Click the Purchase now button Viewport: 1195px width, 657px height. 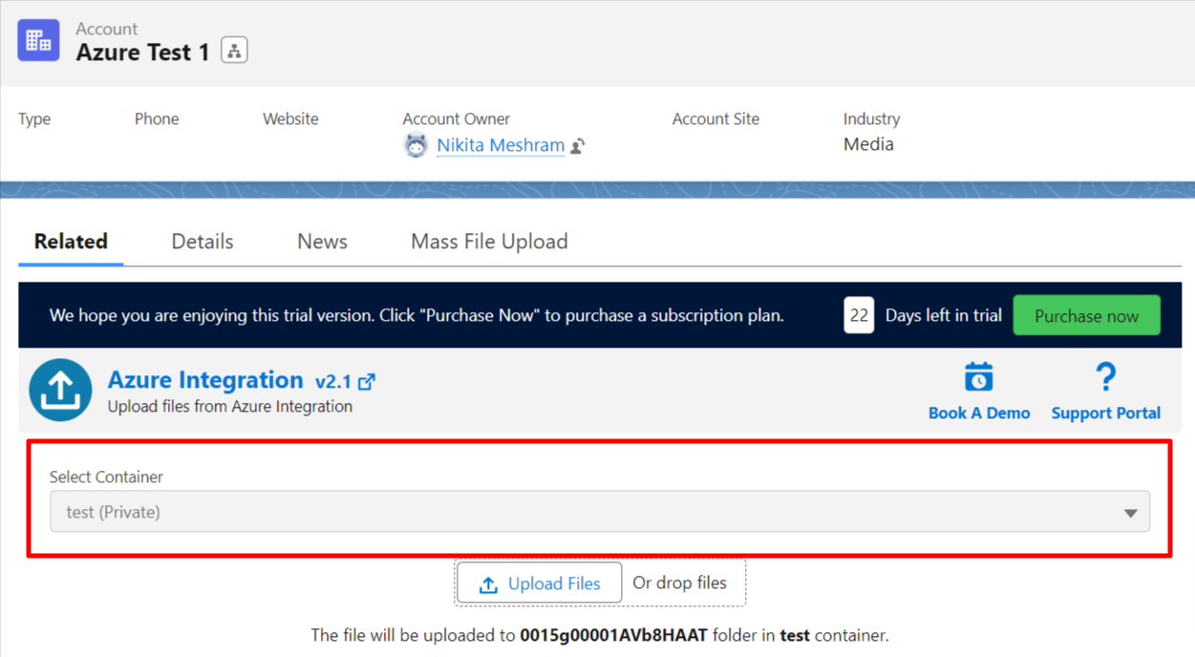click(x=1086, y=315)
